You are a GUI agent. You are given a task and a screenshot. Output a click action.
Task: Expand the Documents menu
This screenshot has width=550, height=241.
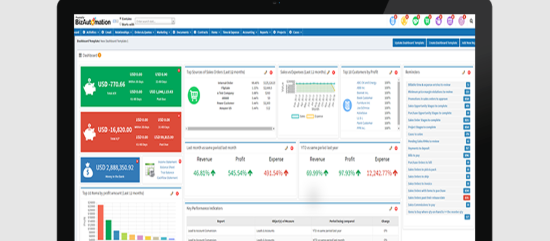[182, 32]
